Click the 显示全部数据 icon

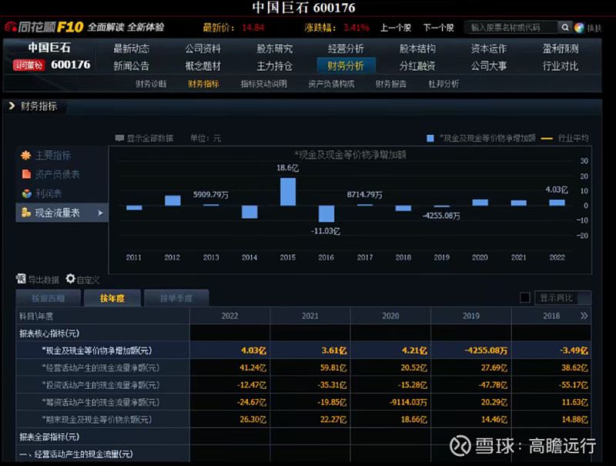[119, 138]
